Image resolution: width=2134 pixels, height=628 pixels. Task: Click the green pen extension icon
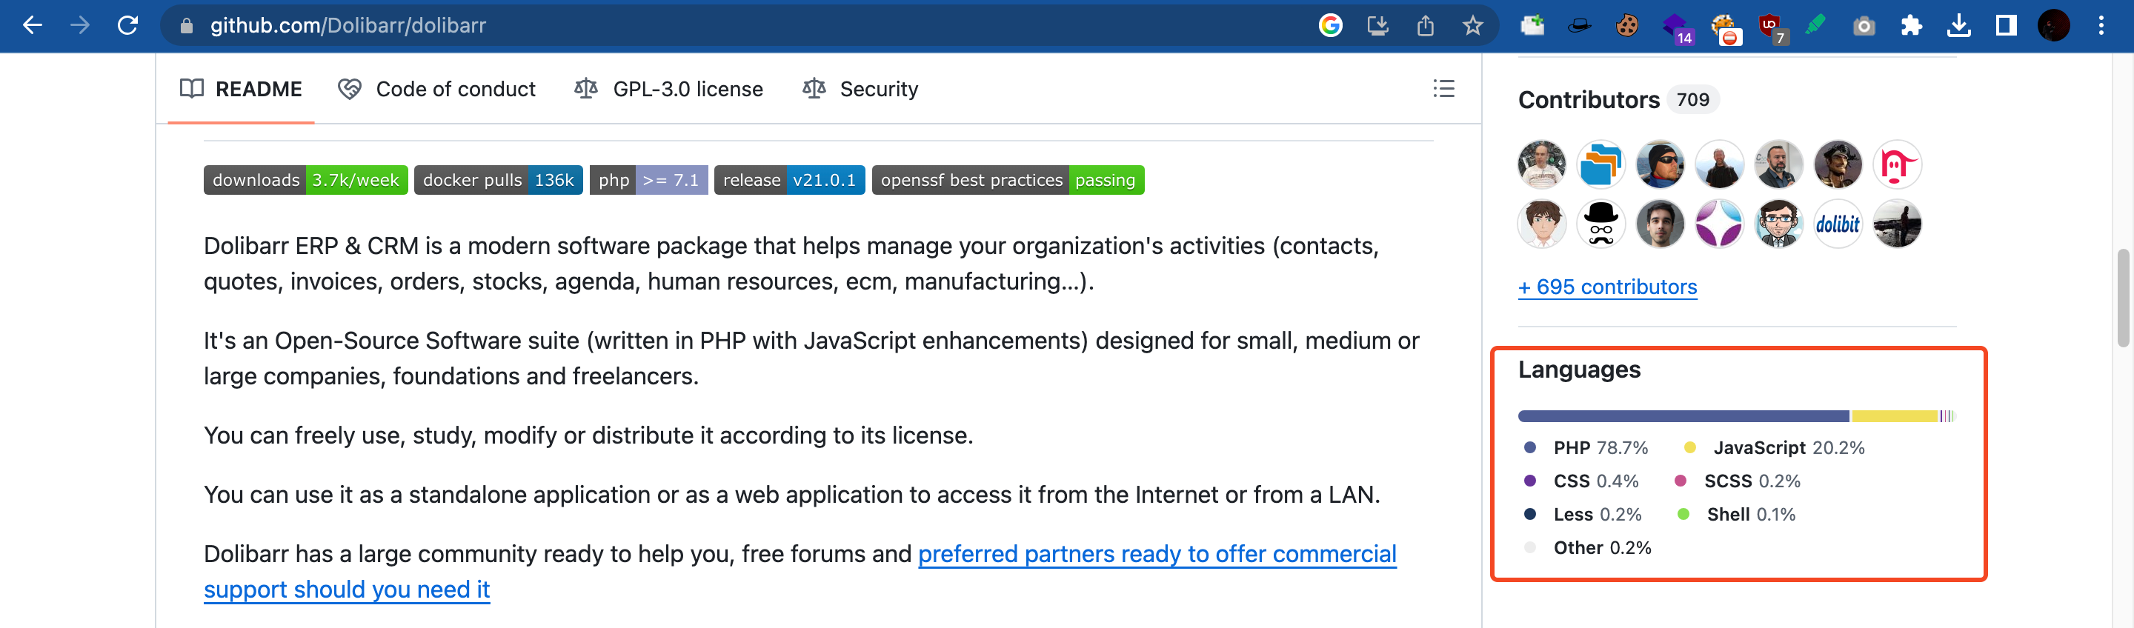(x=1816, y=25)
